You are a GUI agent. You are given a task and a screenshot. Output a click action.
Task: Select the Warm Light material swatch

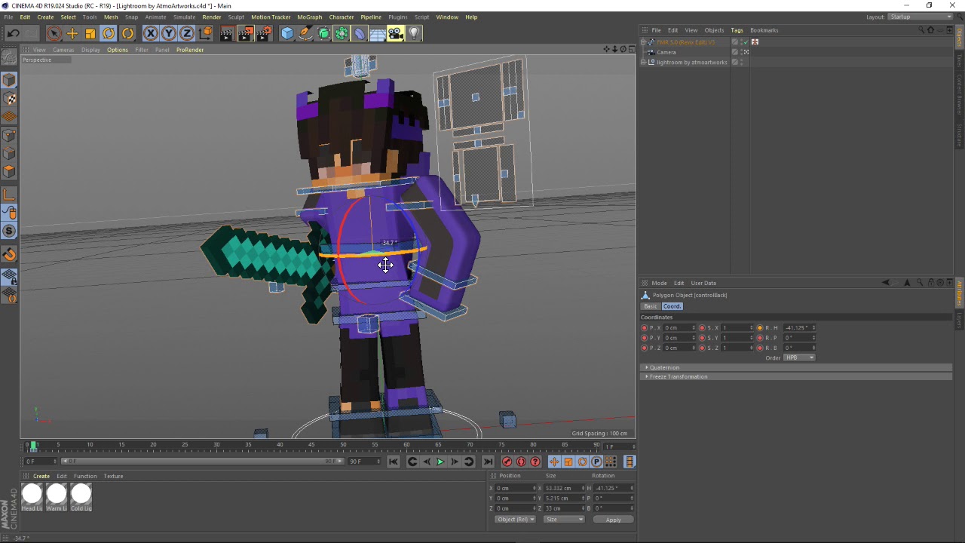point(57,494)
